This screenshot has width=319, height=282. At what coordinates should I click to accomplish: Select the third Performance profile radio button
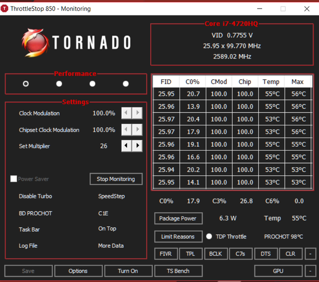pyautogui.click(x=92, y=84)
